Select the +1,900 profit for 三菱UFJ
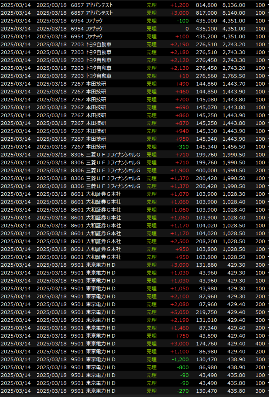269x397 pixels. click(179, 171)
